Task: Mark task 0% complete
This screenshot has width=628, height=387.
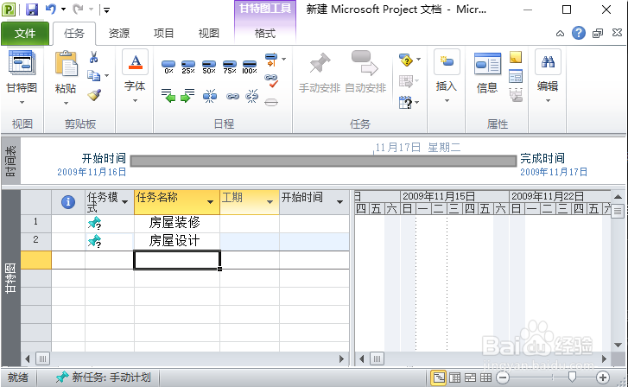Action: (168, 67)
